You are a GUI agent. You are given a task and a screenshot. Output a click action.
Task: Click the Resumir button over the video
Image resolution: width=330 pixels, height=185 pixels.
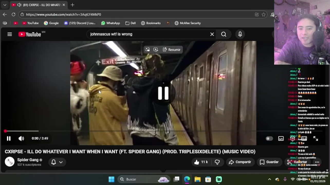click(172, 50)
